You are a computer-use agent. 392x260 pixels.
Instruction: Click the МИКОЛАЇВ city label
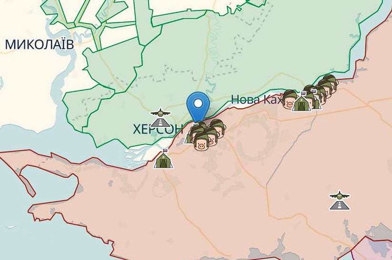point(40,44)
